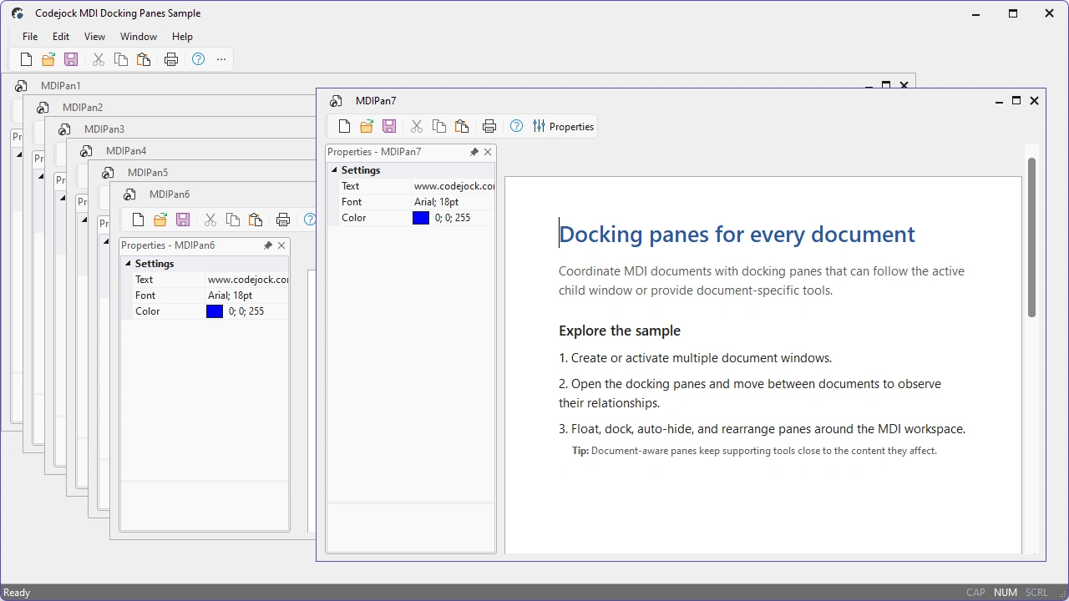
Task: Open the Window menu
Action: pyautogui.click(x=139, y=37)
